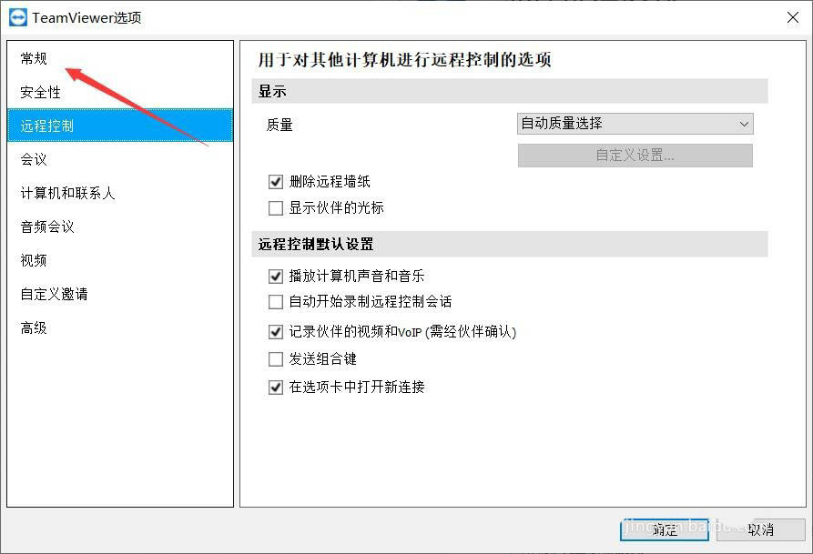The height and width of the screenshot is (554, 813).
Task: Close the TeamViewer options dialog
Action: pos(792,17)
